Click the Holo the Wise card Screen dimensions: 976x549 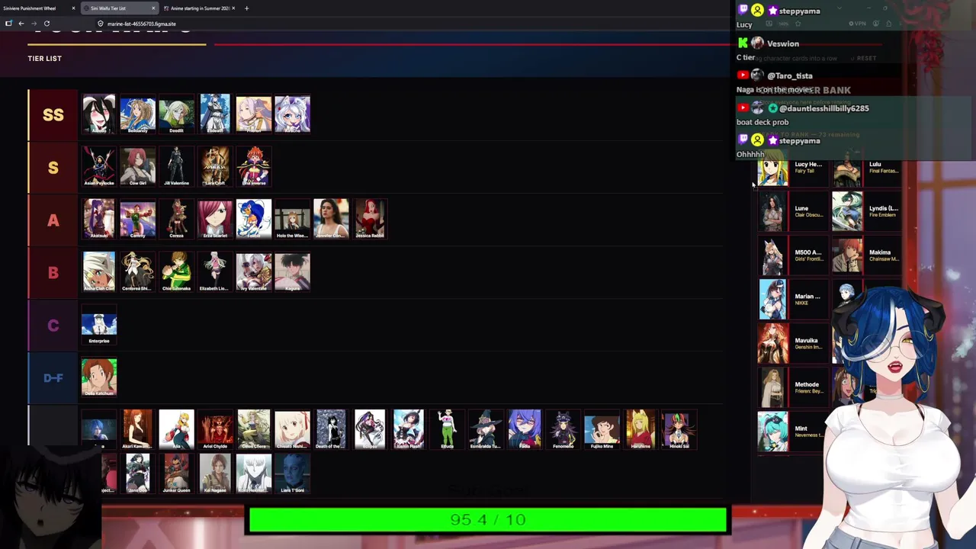click(293, 220)
